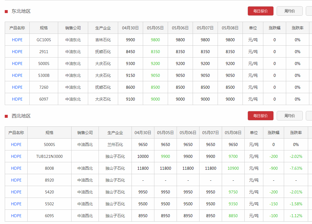Click spec cell GC100S
The width and height of the screenshot is (312, 224).
tap(44, 40)
